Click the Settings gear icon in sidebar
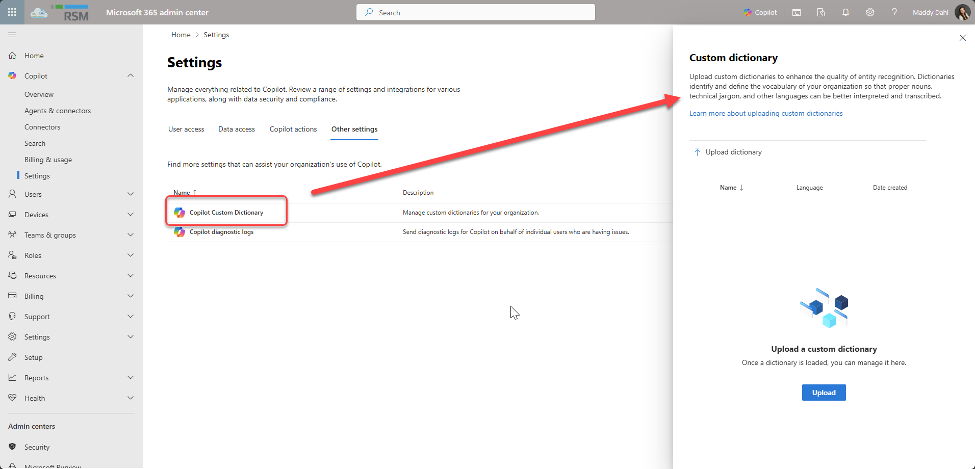The width and height of the screenshot is (975, 469). 12,337
